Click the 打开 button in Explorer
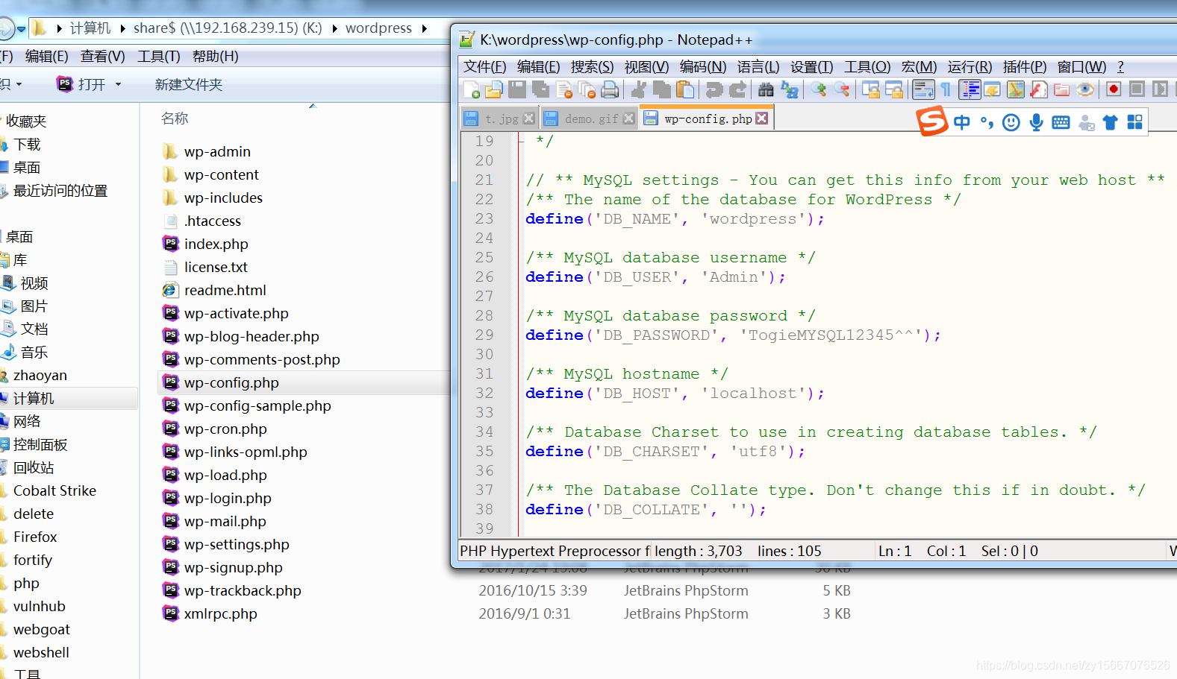1177x679 pixels. coord(82,85)
